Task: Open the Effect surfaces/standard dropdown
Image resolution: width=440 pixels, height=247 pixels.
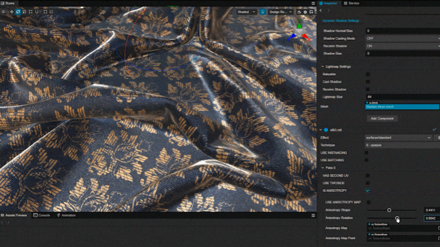Action: (x=398, y=138)
